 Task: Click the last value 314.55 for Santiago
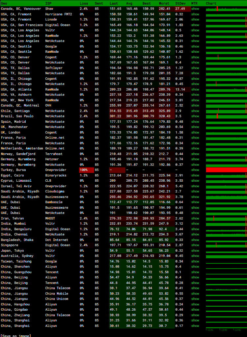coord(116,111)
